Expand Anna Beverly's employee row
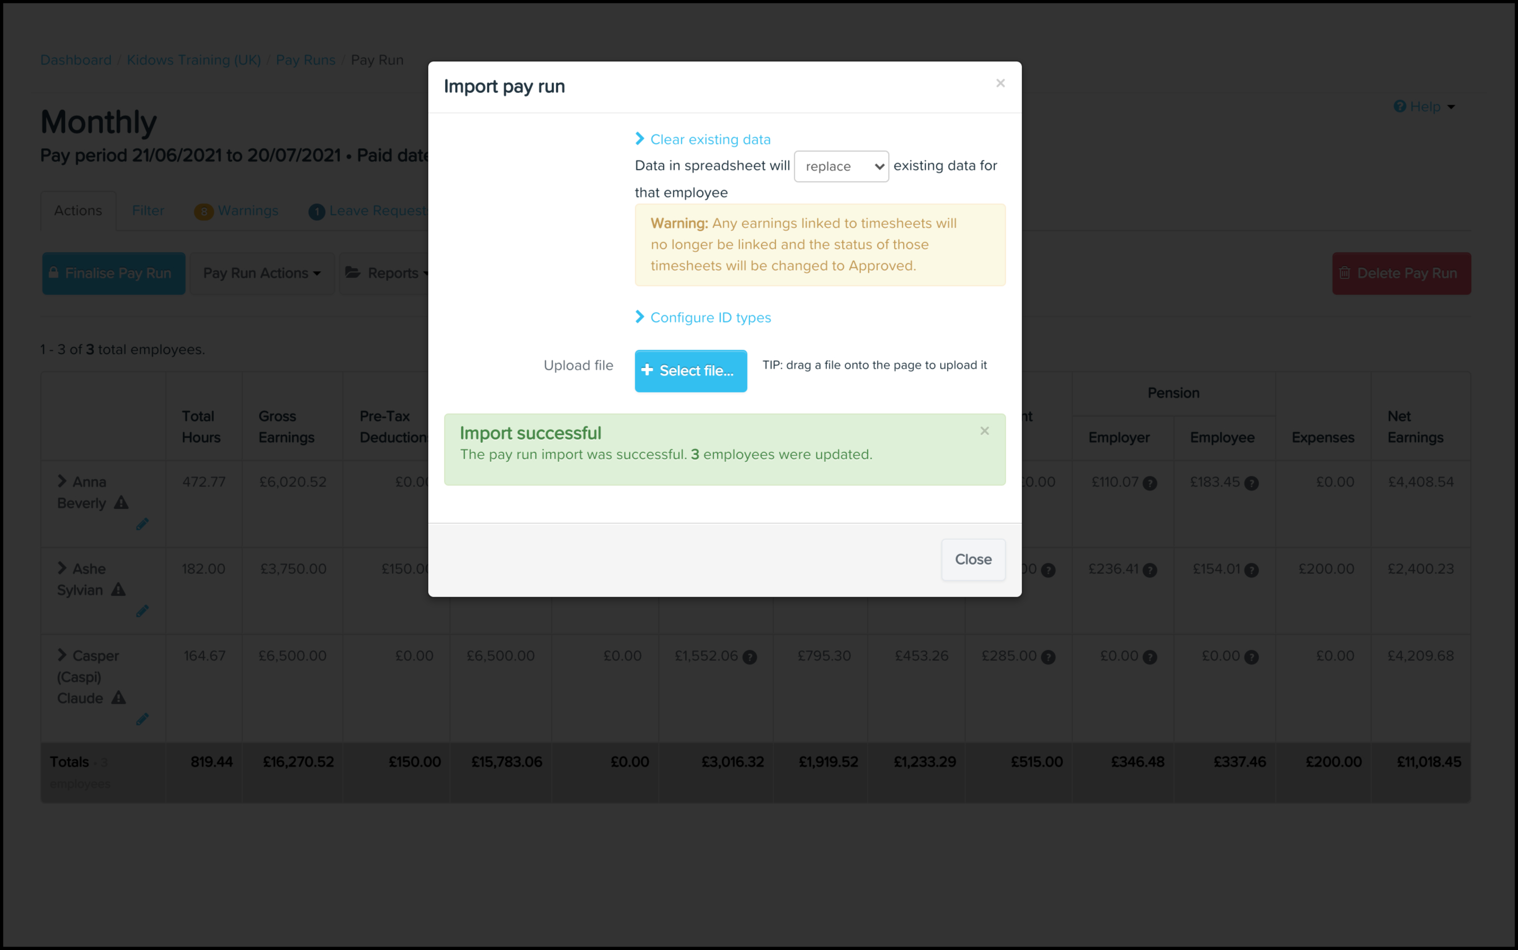The width and height of the screenshot is (1518, 950). click(61, 481)
